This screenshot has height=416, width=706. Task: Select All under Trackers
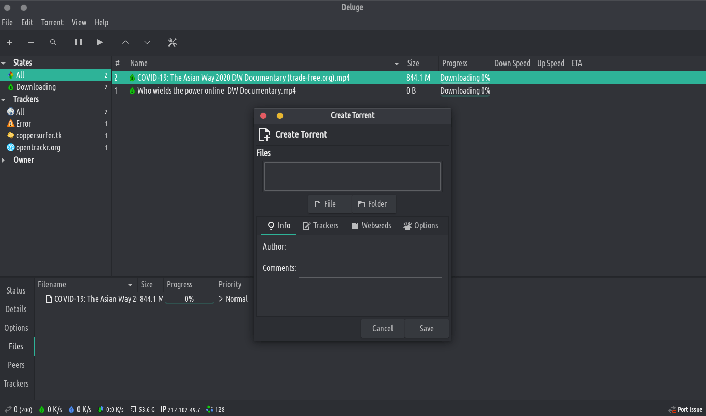pos(55,112)
